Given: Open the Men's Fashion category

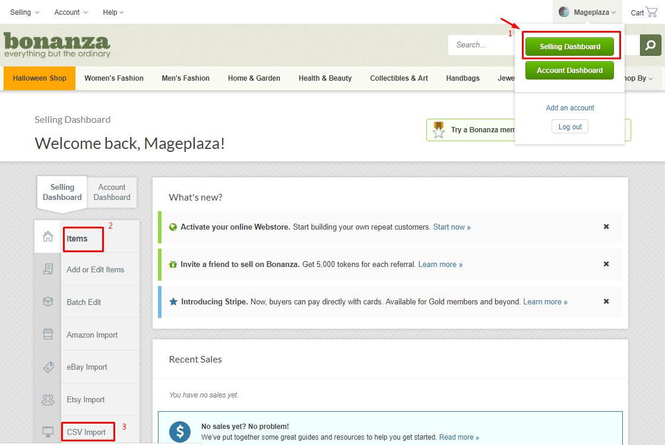Looking at the screenshot, I should 185,78.
